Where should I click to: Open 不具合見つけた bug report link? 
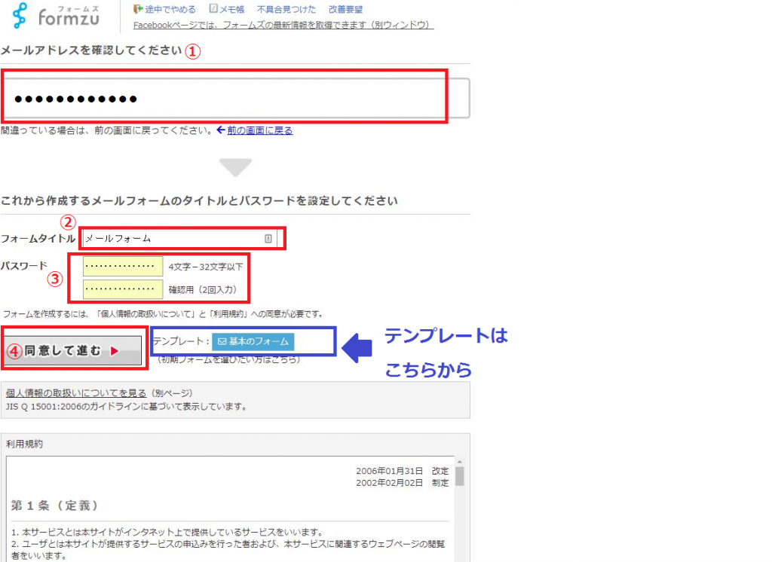(x=286, y=10)
